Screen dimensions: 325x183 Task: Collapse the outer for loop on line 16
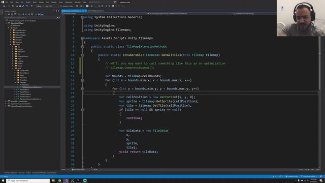(82, 80)
